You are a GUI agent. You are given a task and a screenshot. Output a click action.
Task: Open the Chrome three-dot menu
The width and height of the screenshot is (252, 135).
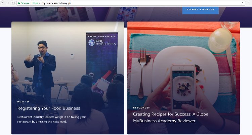[x=249, y=3]
